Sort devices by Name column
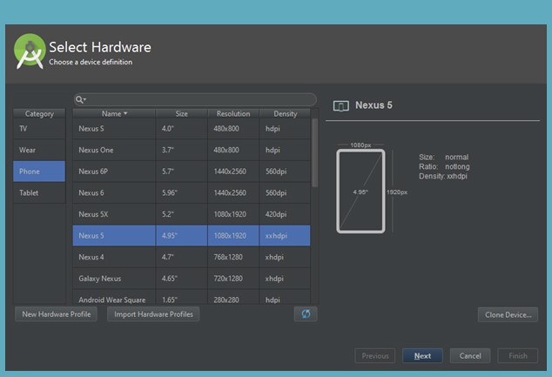 point(114,113)
